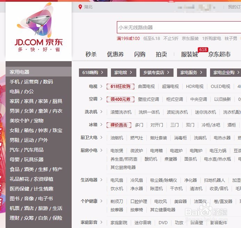Select 电脑 / 办公 sidebar category
Screen dimensions: 241x228
[x=22, y=91]
